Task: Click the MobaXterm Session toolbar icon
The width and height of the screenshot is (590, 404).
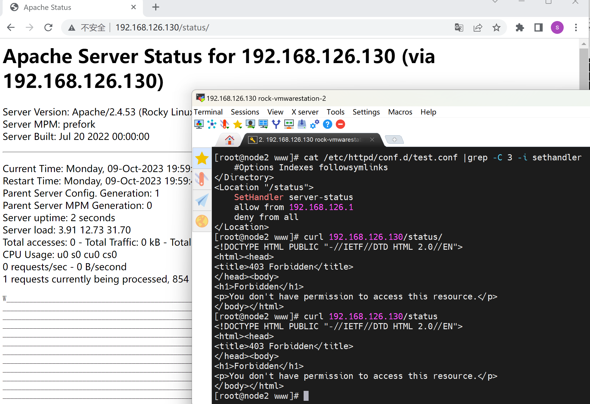Action: pos(199,124)
